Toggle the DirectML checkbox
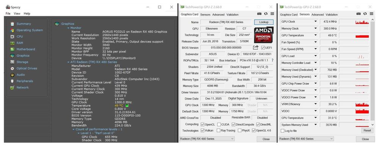 [x=258, y=124]
